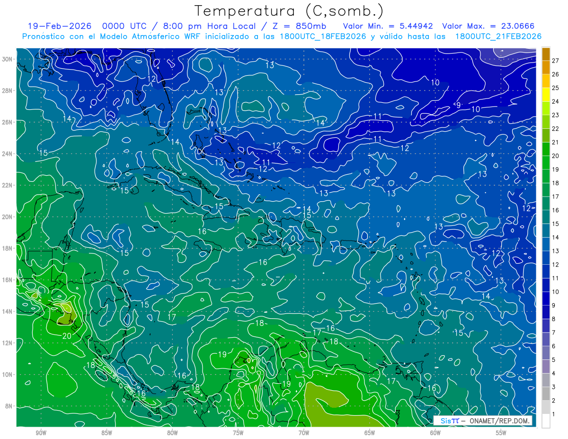Image resolution: width=568 pixels, height=439 pixels.
Task: Click the 'Valor Max. = 23.0666' value
Action: [488, 26]
